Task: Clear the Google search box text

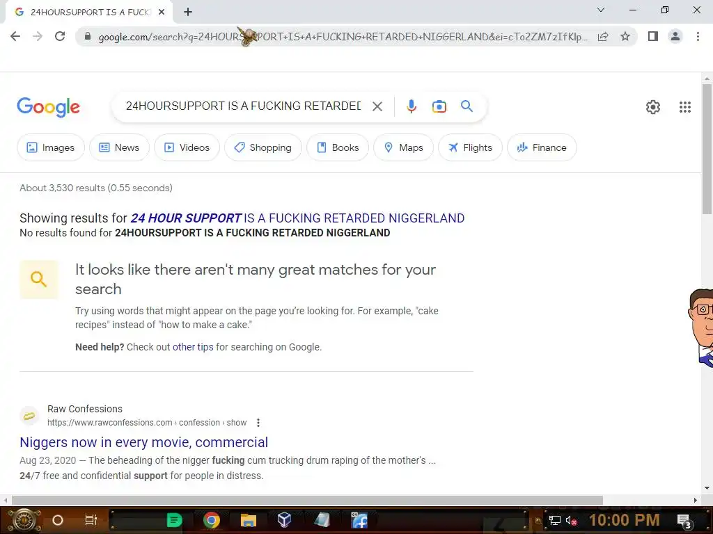Action: click(377, 106)
